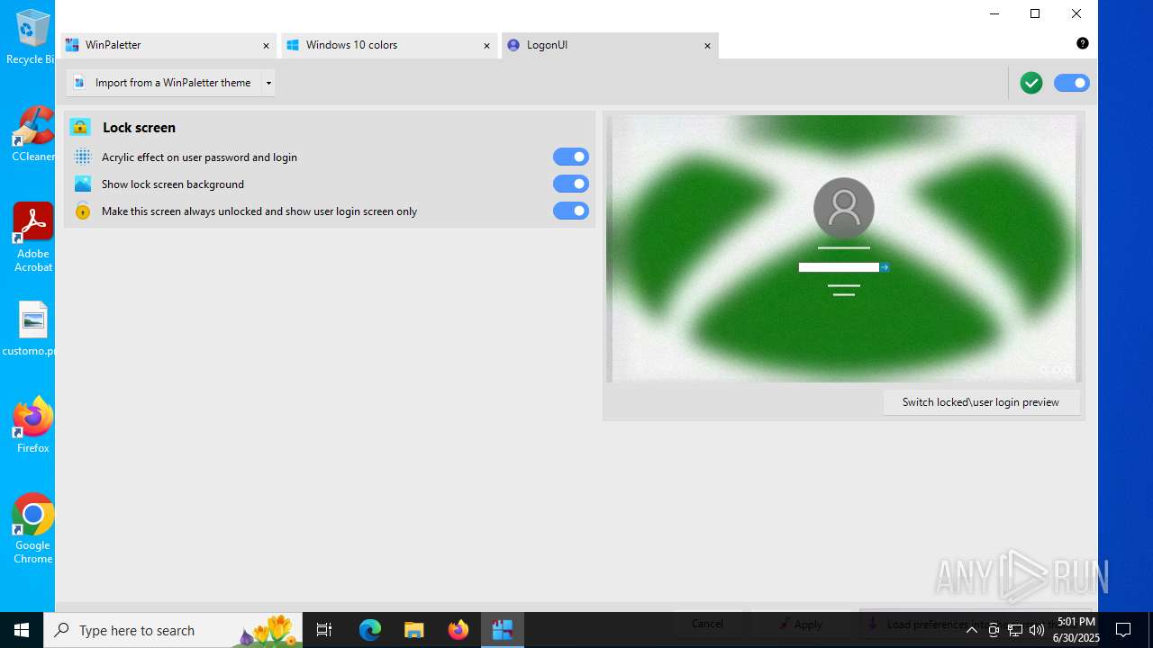1153x648 pixels.
Task: Click the yellow always-unlocked lock icon
Action: coord(83,211)
